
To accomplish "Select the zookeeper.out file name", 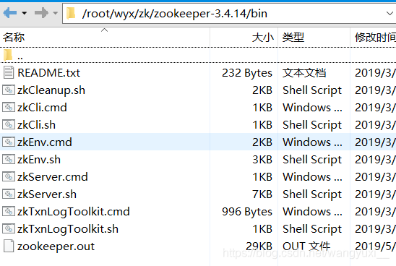I will [56, 246].
